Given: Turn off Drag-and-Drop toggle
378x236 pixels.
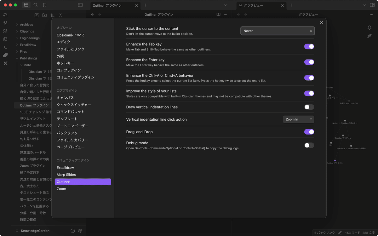Looking at the screenshot, I should (x=309, y=132).
